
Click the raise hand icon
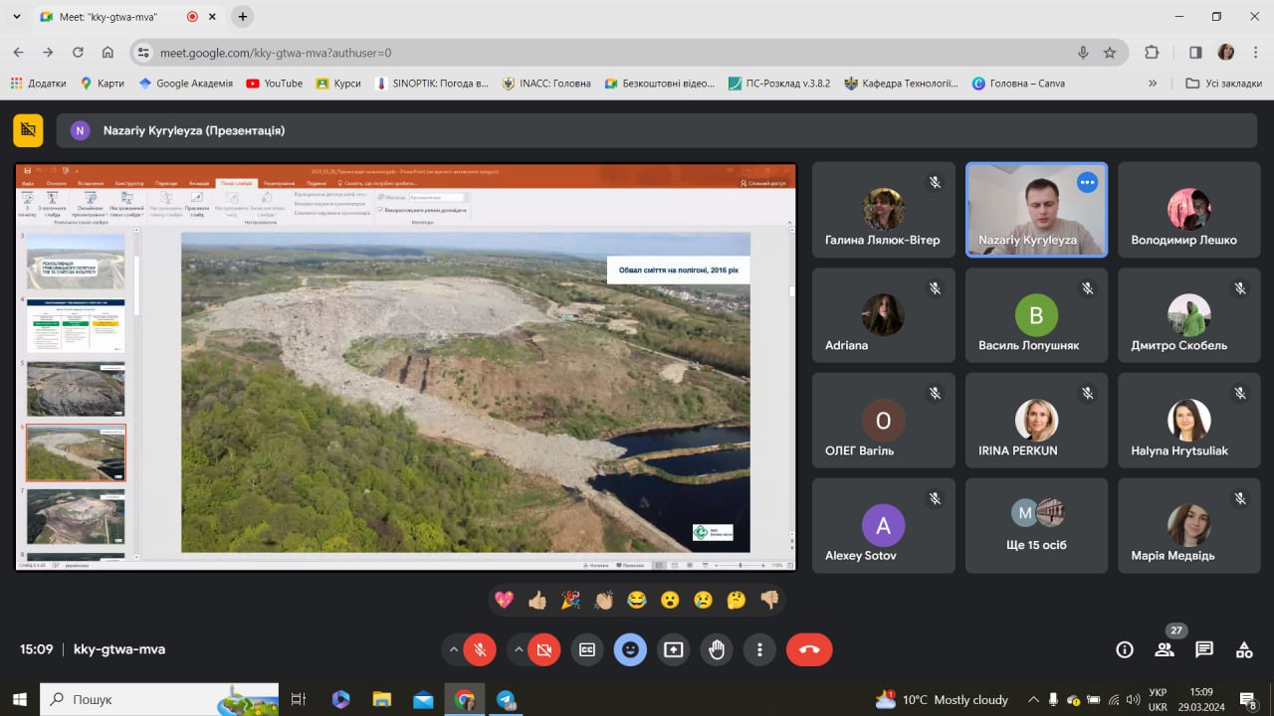(x=717, y=649)
